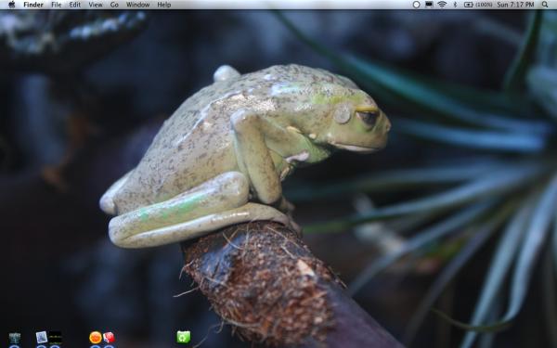
Task: Open the Window menu
Action: tap(137, 5)
